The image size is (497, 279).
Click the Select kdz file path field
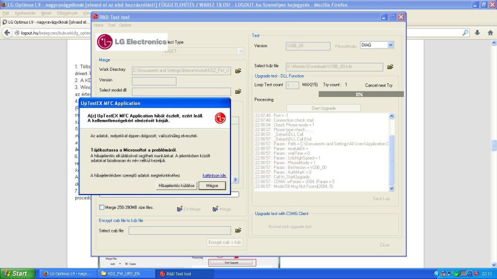(x=334, y=66)
